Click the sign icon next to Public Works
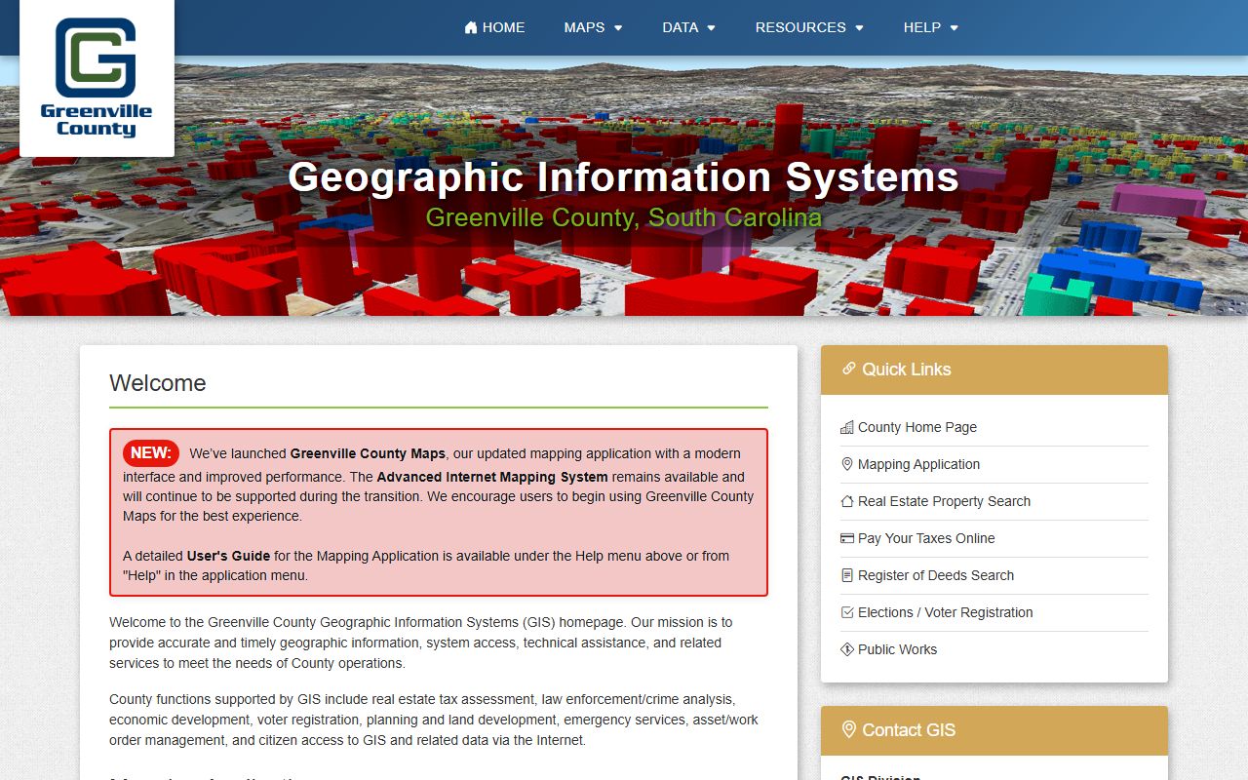Screen dimensions: 1248x780 click(847, 649)
